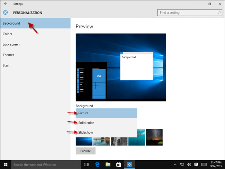Image resolution: width=225 pixels, height=169 pixels.
Task: Select the Background category in sidebar
Action: (x=35, y=23)
